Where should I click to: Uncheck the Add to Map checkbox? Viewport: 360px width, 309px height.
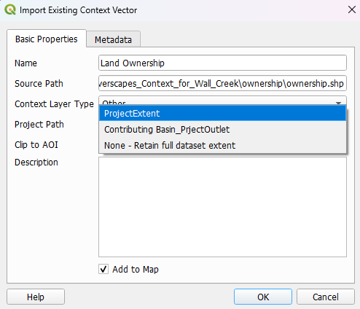(103, 269)
